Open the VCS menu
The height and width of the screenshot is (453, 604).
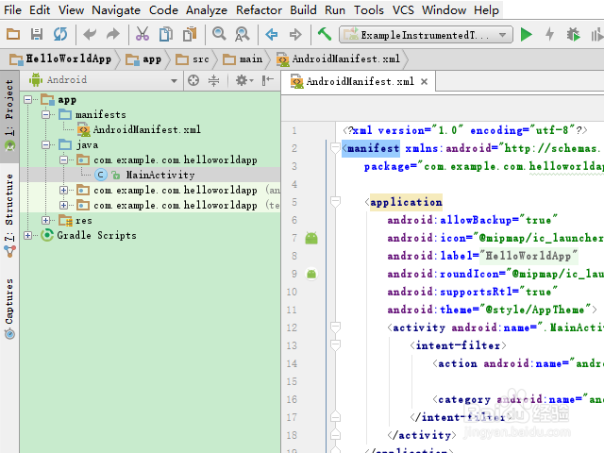point(403,10)
